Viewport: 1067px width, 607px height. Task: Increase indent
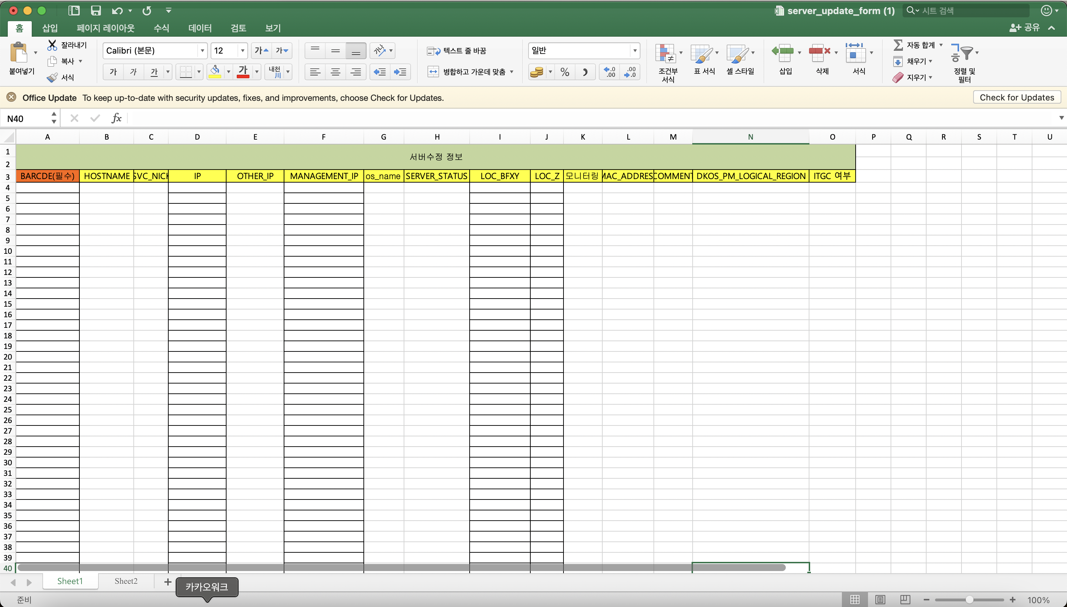400,72
